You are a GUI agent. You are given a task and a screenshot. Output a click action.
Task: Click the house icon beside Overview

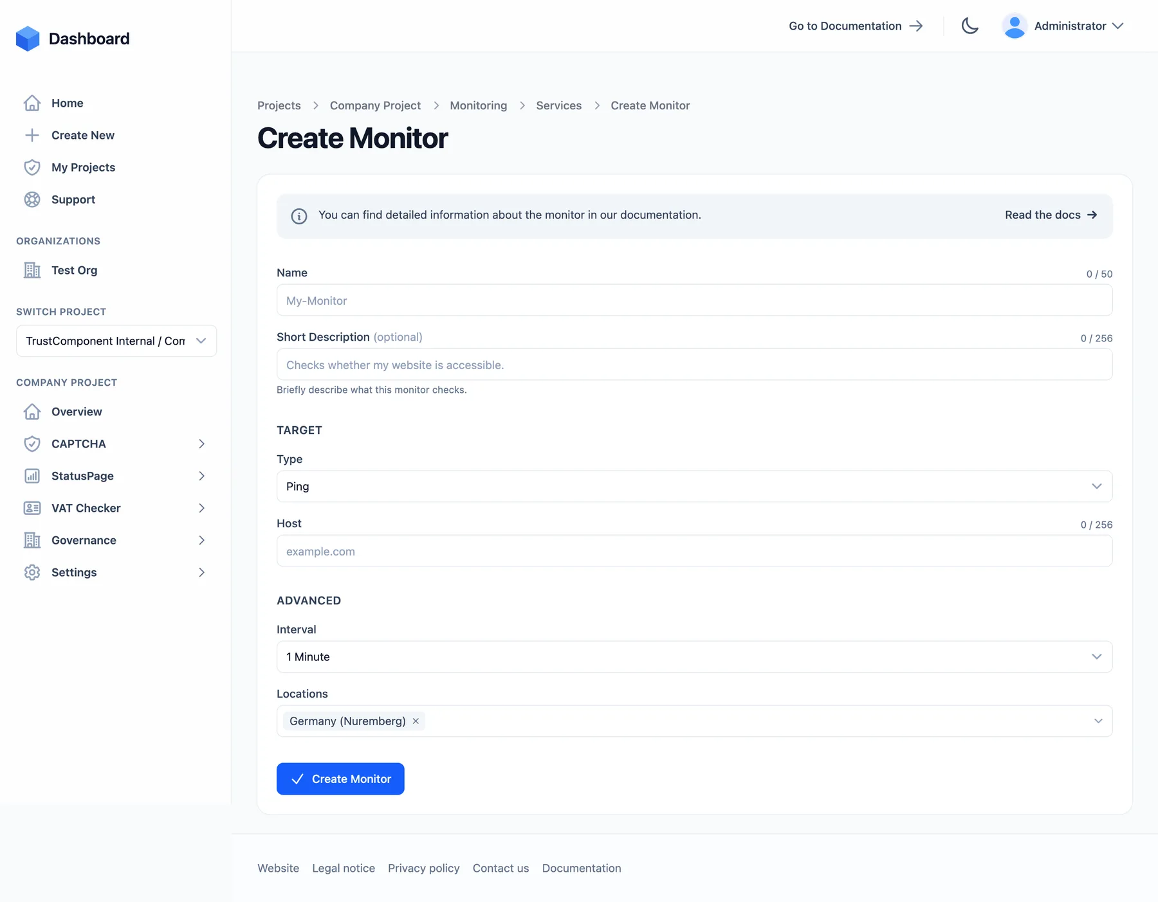coord(32,411)
